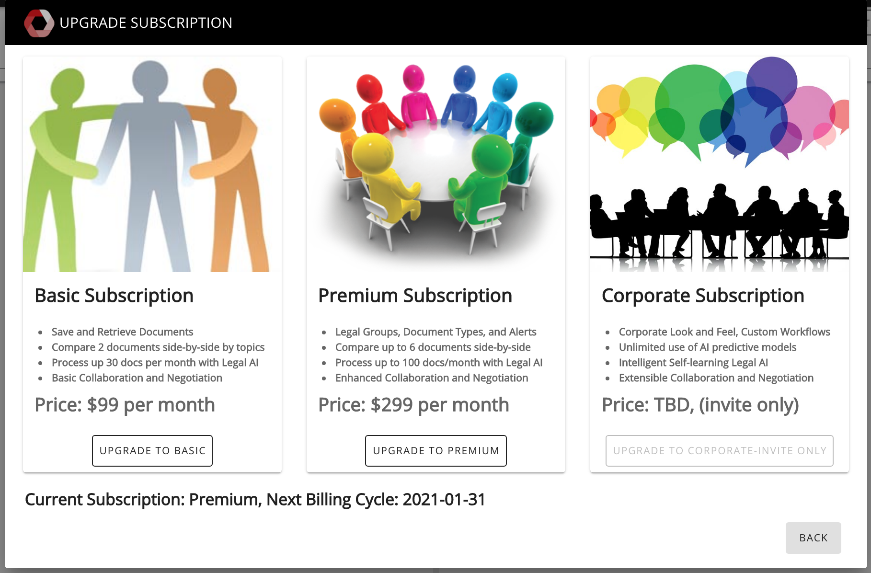
Task: Click the Compare 2 documents side-by-side bullet
Action: pyautogui.click(x=158, y=347)
